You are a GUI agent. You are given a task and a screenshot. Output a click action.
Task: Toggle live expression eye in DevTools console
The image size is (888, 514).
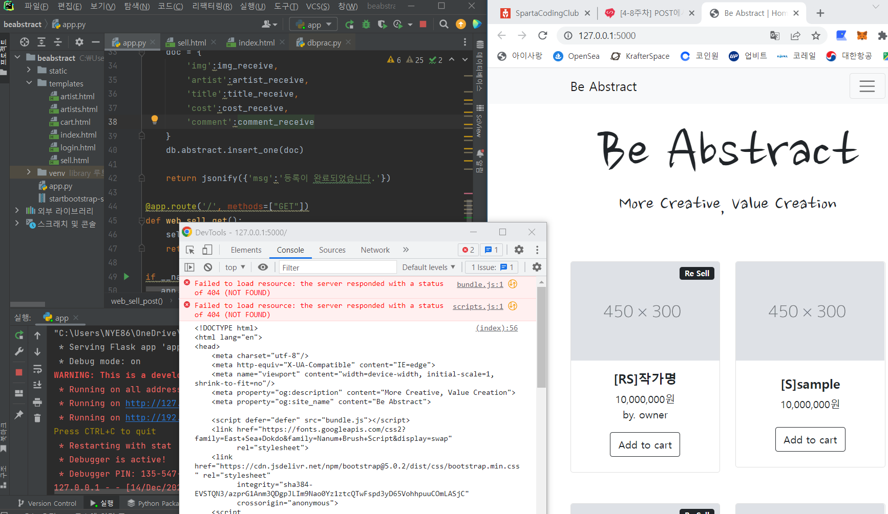click(x=263, y=267)
